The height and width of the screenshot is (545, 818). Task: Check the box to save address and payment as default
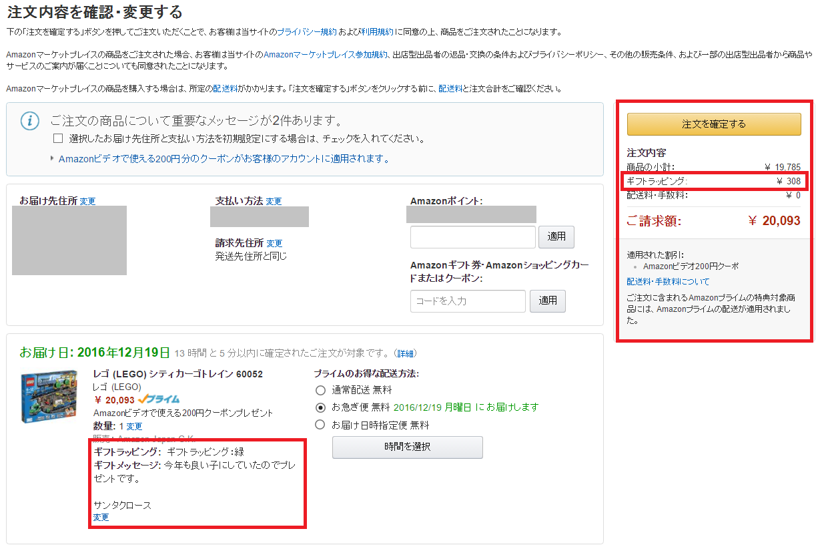pos(58,139)
